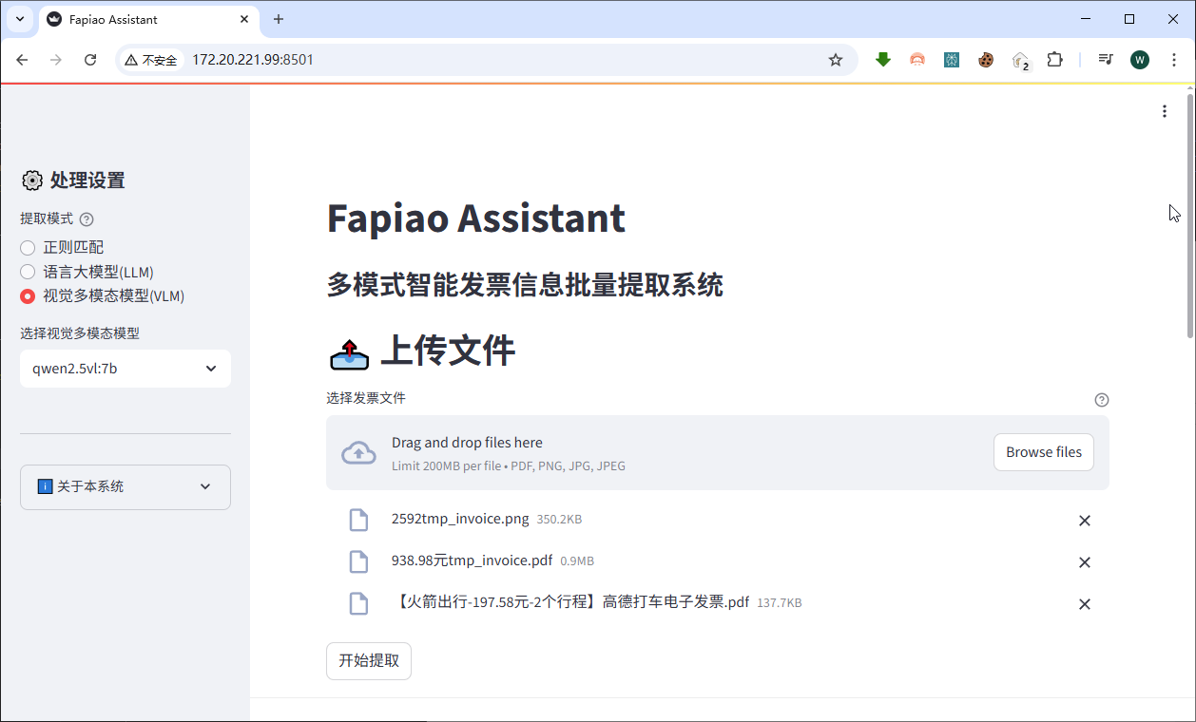Viewport: 1196px width, 722px height.
Task: Click the file icon for 2592tmp_invoice.png
Action: pos(358,520)
